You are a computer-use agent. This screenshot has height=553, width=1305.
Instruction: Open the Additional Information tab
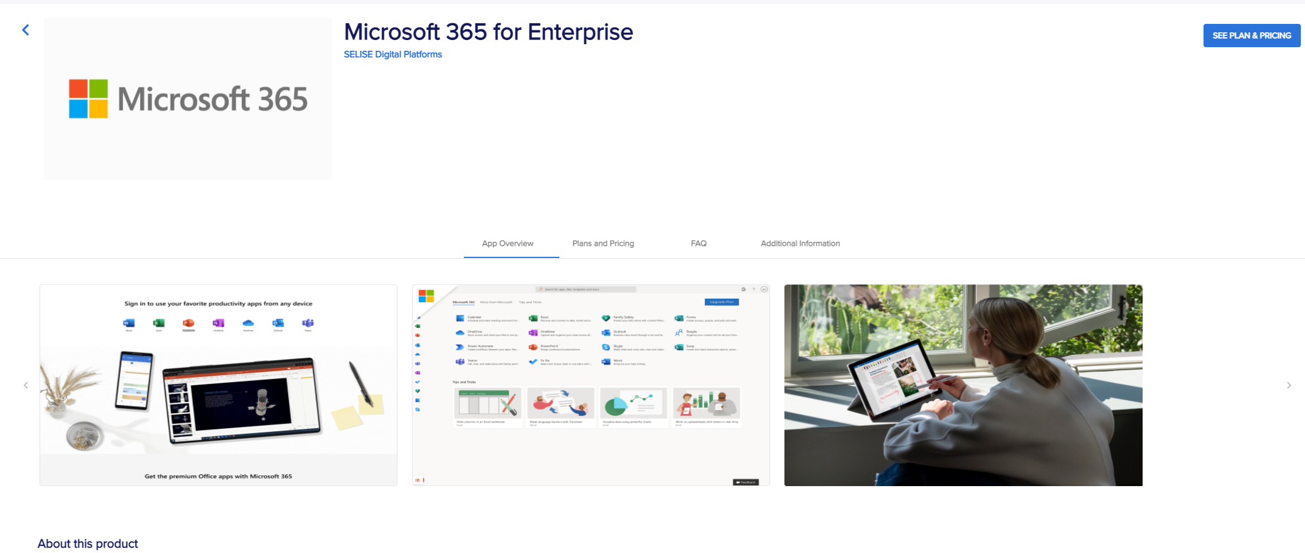800,244
